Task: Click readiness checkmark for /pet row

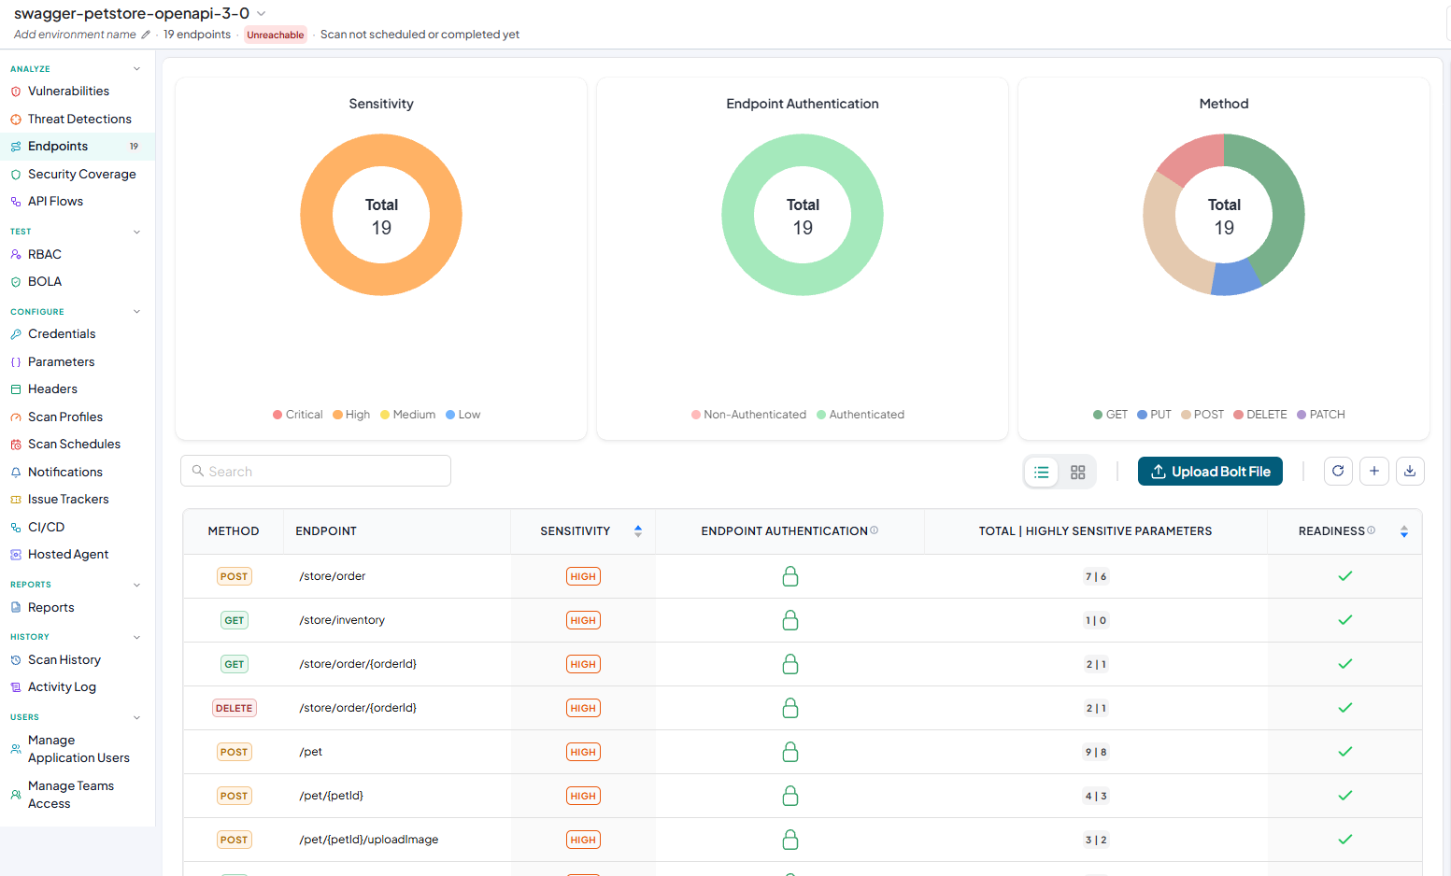Action: point(1345,752)
